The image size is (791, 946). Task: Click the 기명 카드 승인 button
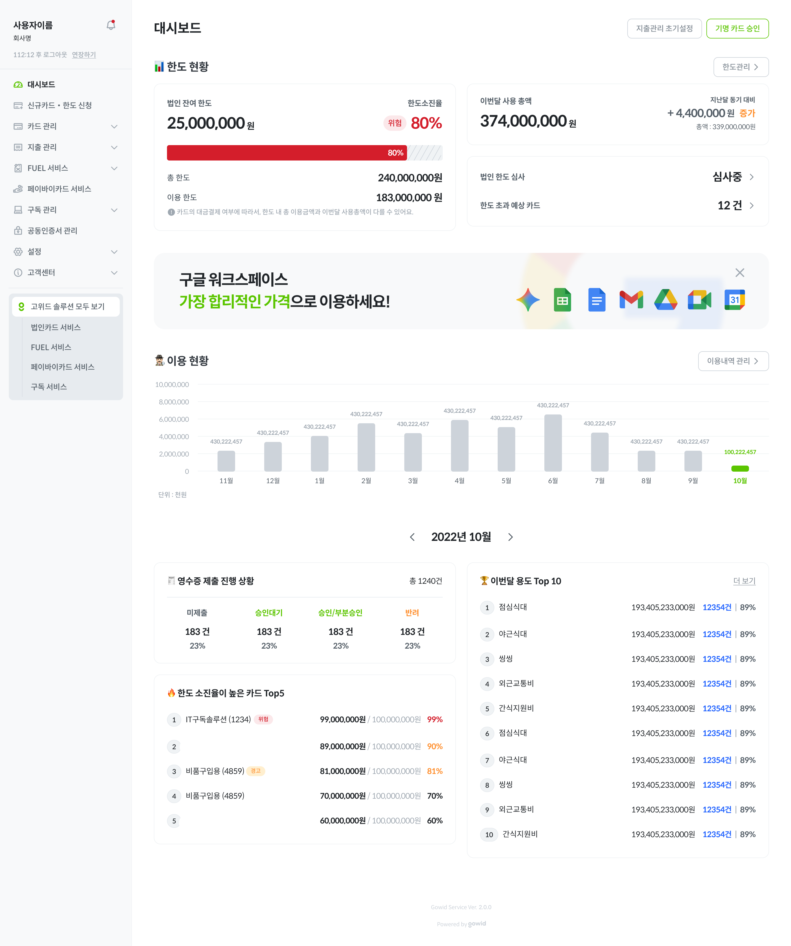pos(737,28)
